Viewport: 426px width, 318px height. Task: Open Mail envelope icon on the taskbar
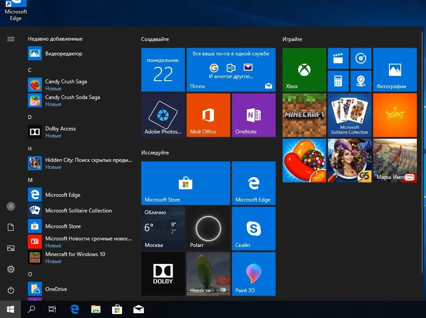coord(139,309)
